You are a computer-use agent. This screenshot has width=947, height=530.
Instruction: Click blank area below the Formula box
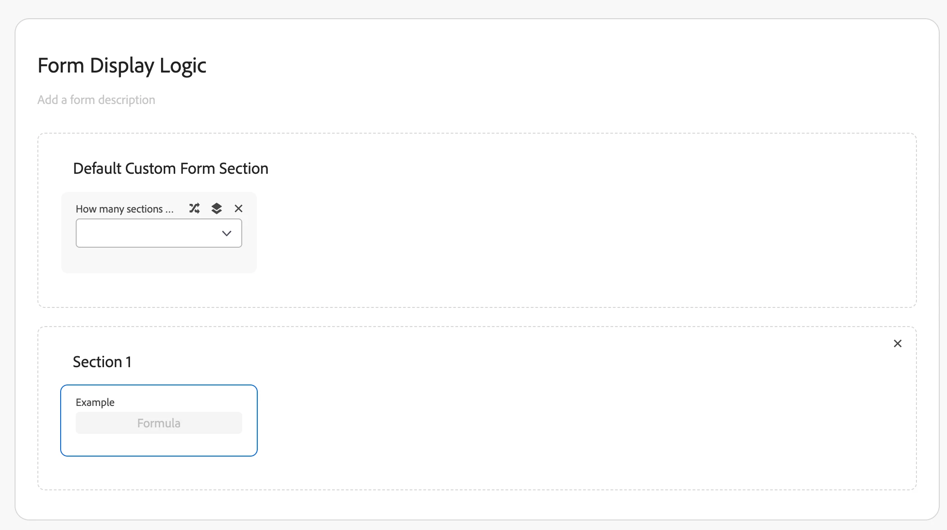point(159,445)
